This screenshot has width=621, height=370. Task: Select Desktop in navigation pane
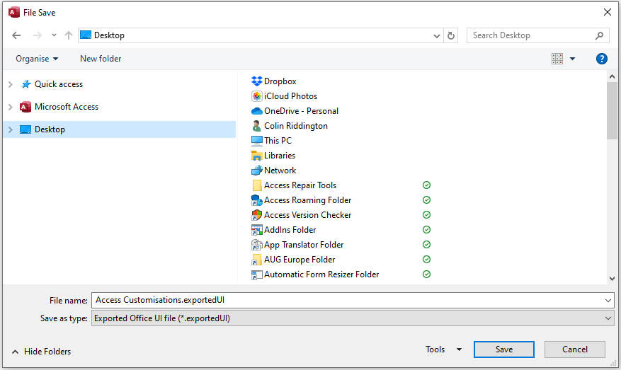pyautogui.click(x=50, y=129)
